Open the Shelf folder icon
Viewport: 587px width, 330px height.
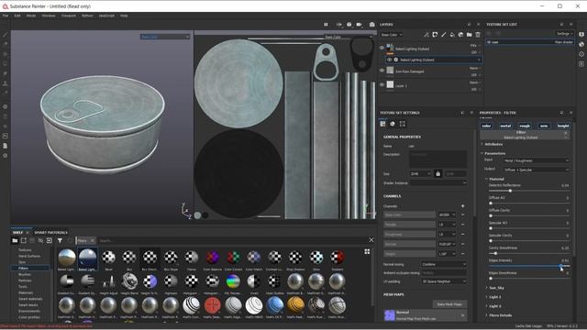15,240
